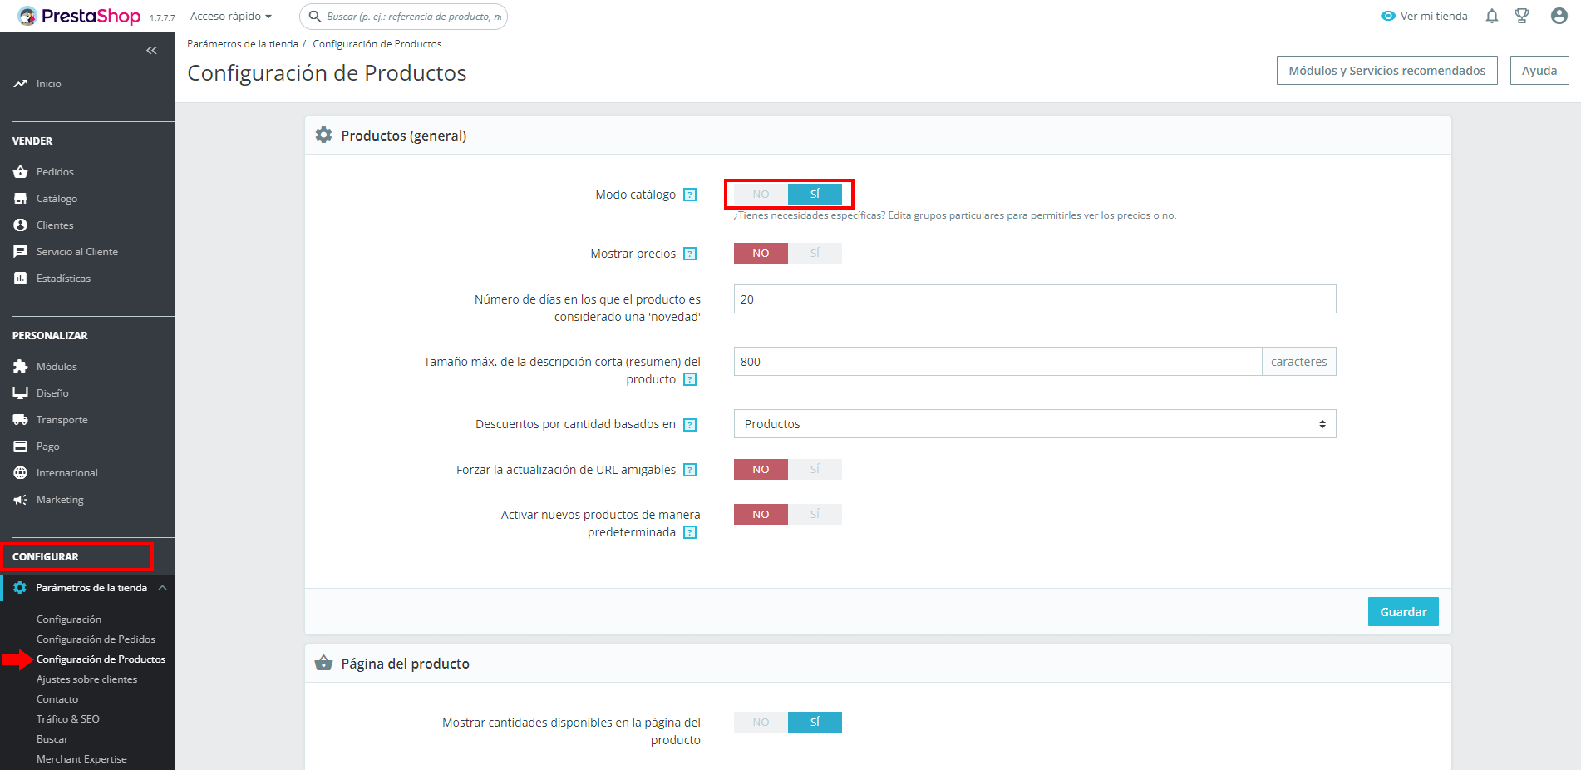
Task: Follow Parámetros de la tienda breadcrumb link
Action: tap(242, 44)
